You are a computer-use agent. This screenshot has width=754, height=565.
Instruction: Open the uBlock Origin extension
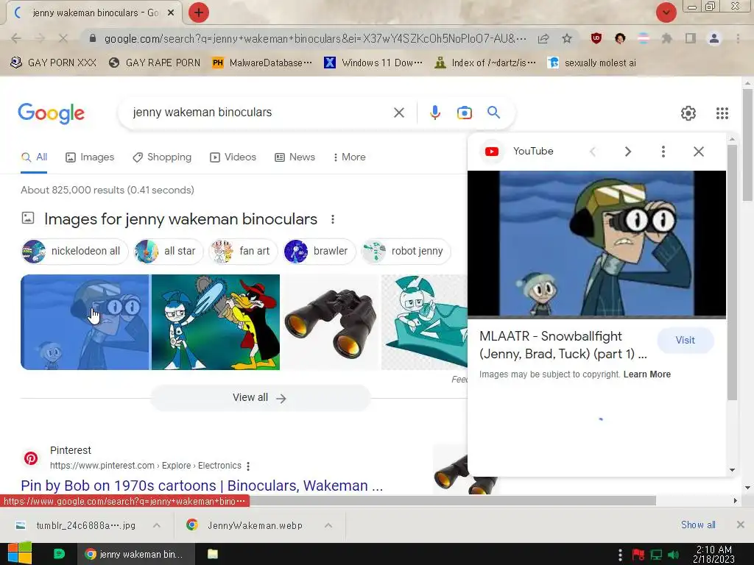click(596, 38)
